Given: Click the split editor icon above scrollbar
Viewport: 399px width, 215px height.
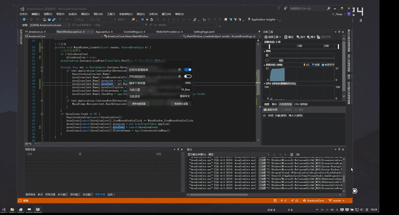Looking at the screenshot, I should click(x=258, y=40).
